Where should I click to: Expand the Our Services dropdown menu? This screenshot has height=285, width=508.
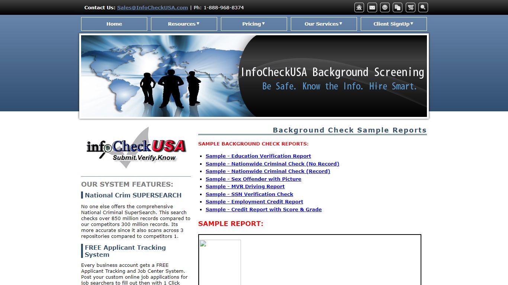pos(324,24)
